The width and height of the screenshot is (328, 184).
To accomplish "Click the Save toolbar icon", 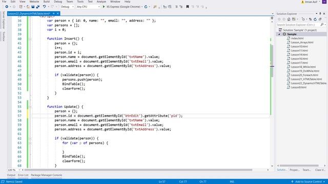I will click(x=33, y=7).
